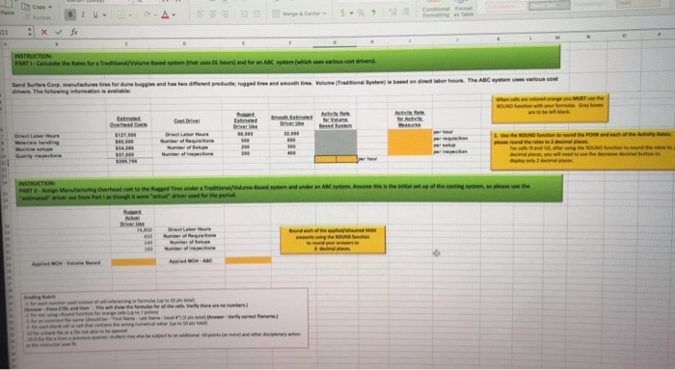Image resolution: width=675 pixels, height=370 pixels.
Task: Align text left
Action: (201, 14)
